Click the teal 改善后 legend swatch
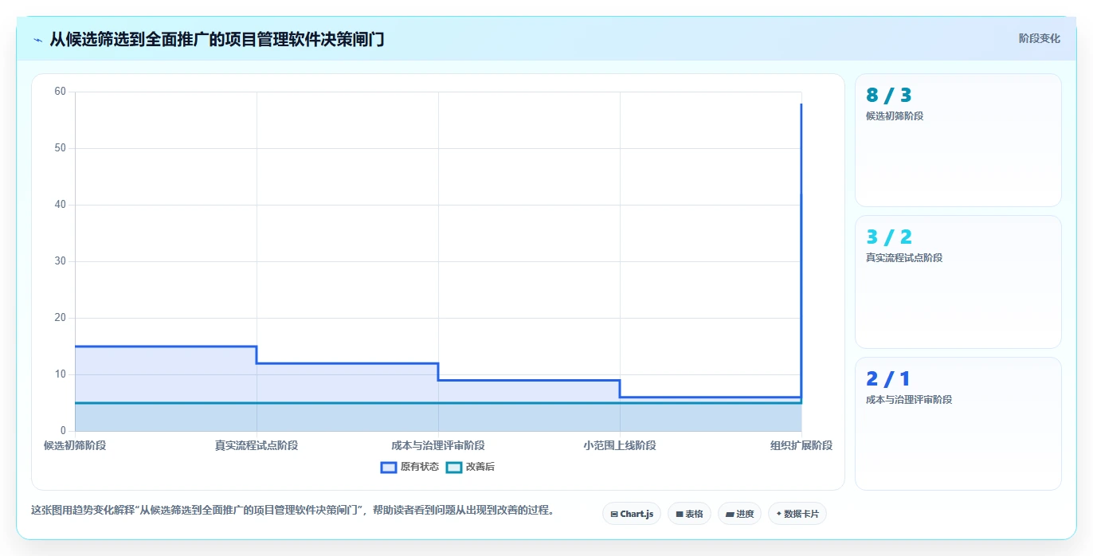The width and height of the screenshot is (1093, 556). (x=454, y=467)
